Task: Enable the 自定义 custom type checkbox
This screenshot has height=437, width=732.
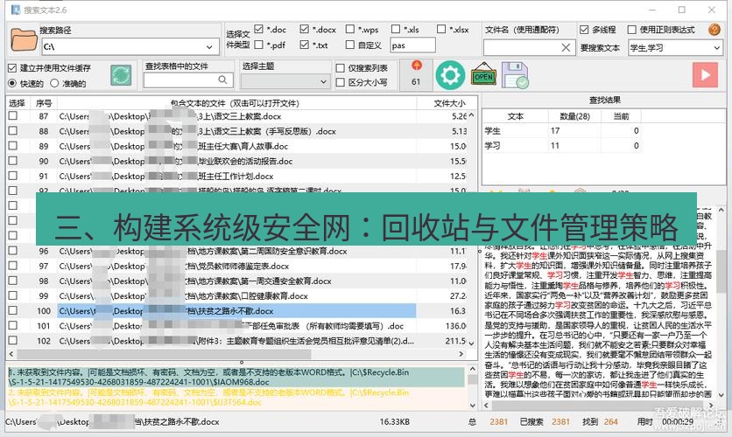Action: pos(349,45)
